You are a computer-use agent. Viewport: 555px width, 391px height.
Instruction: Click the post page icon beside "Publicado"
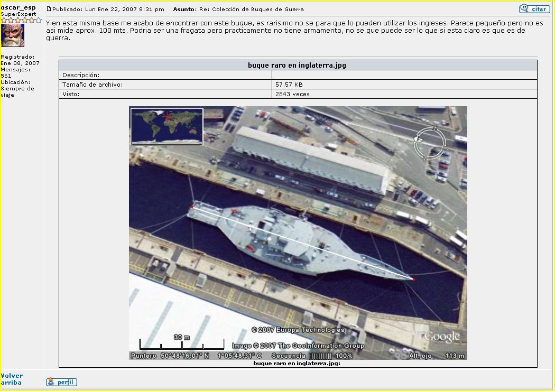(x=49, y=9)
